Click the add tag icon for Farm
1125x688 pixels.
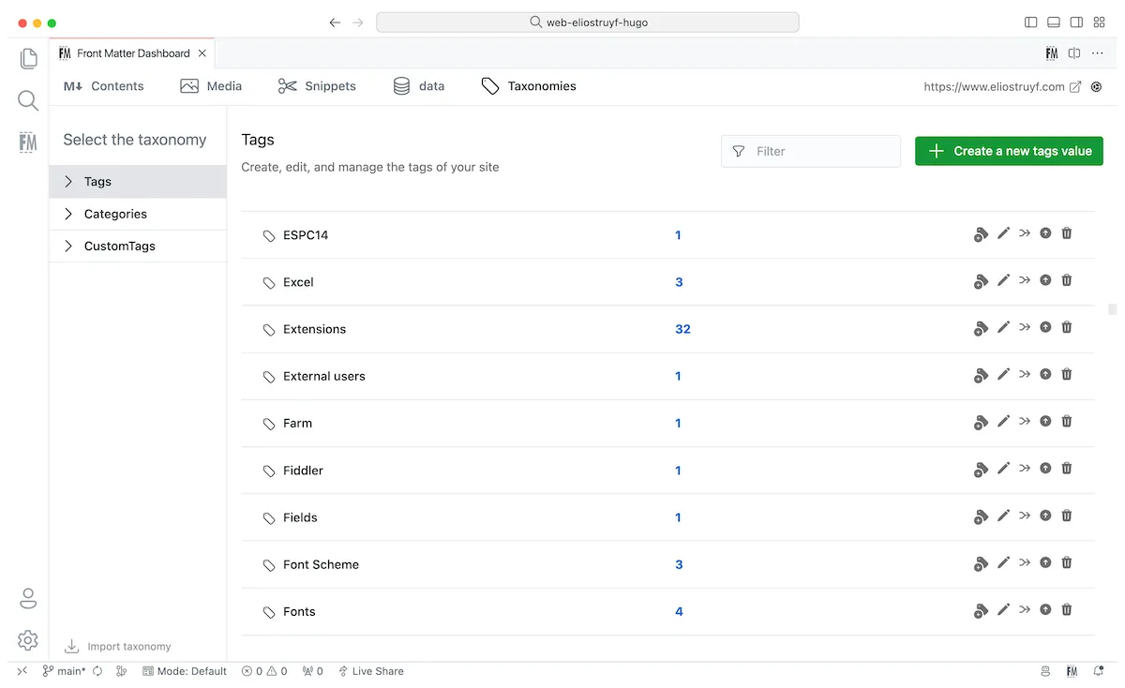(981, 424)
